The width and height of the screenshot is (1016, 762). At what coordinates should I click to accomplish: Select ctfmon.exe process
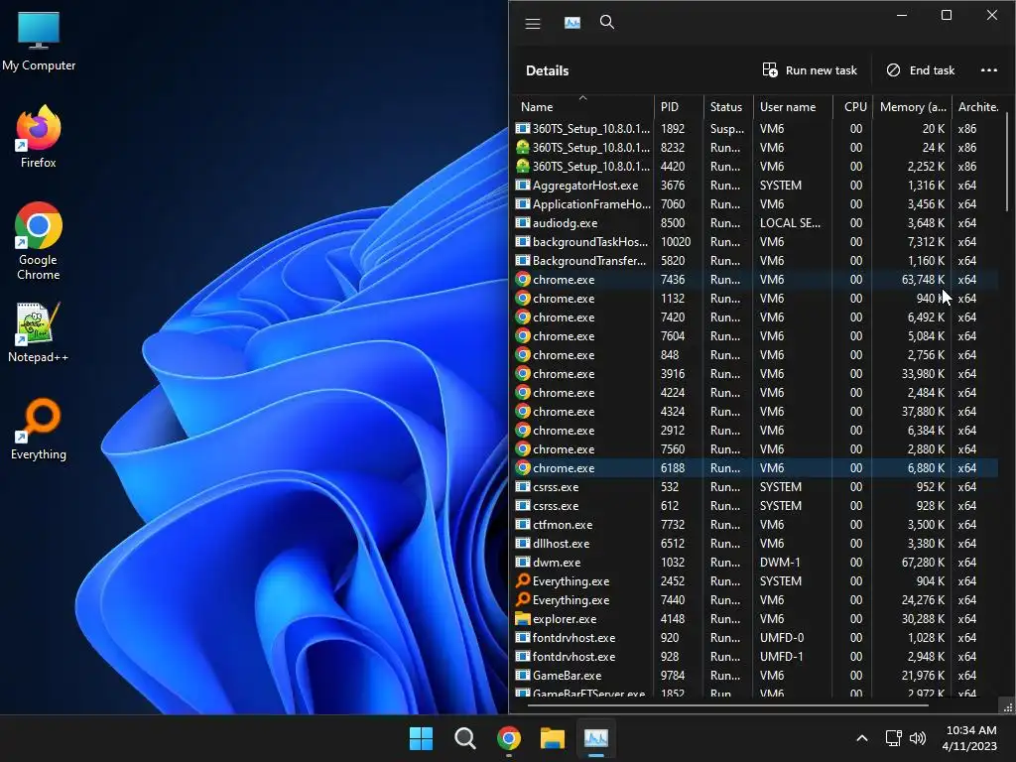click(x=755, y=524)
